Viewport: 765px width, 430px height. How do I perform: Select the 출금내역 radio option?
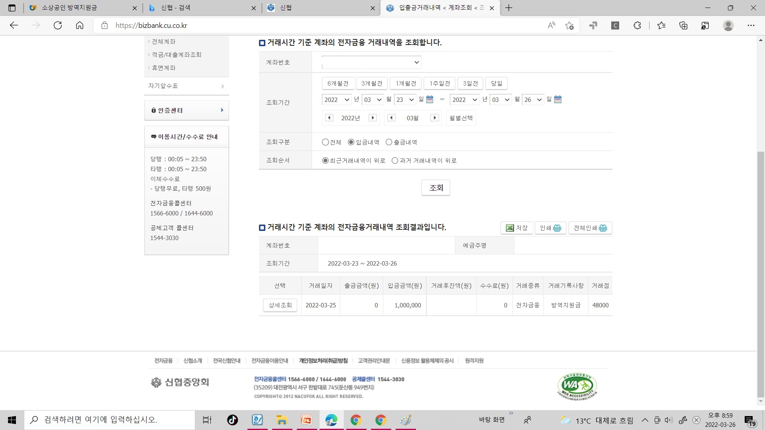(x=389, y=142)
